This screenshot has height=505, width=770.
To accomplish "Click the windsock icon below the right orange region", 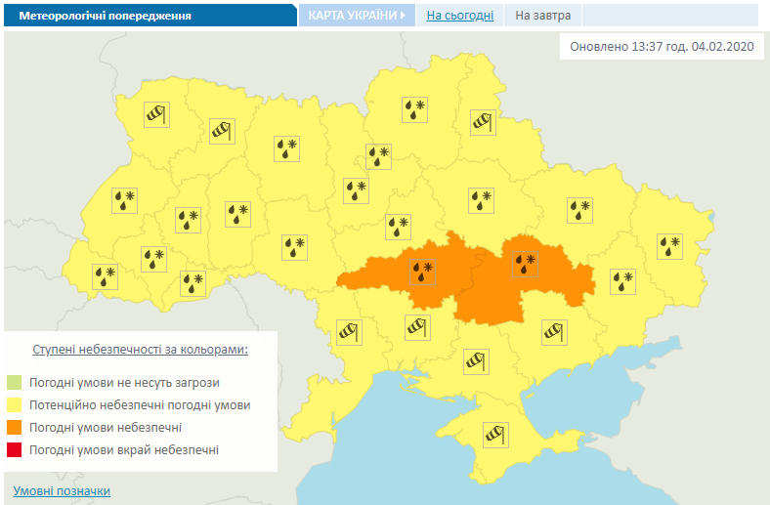I will [x=554, y=332].
